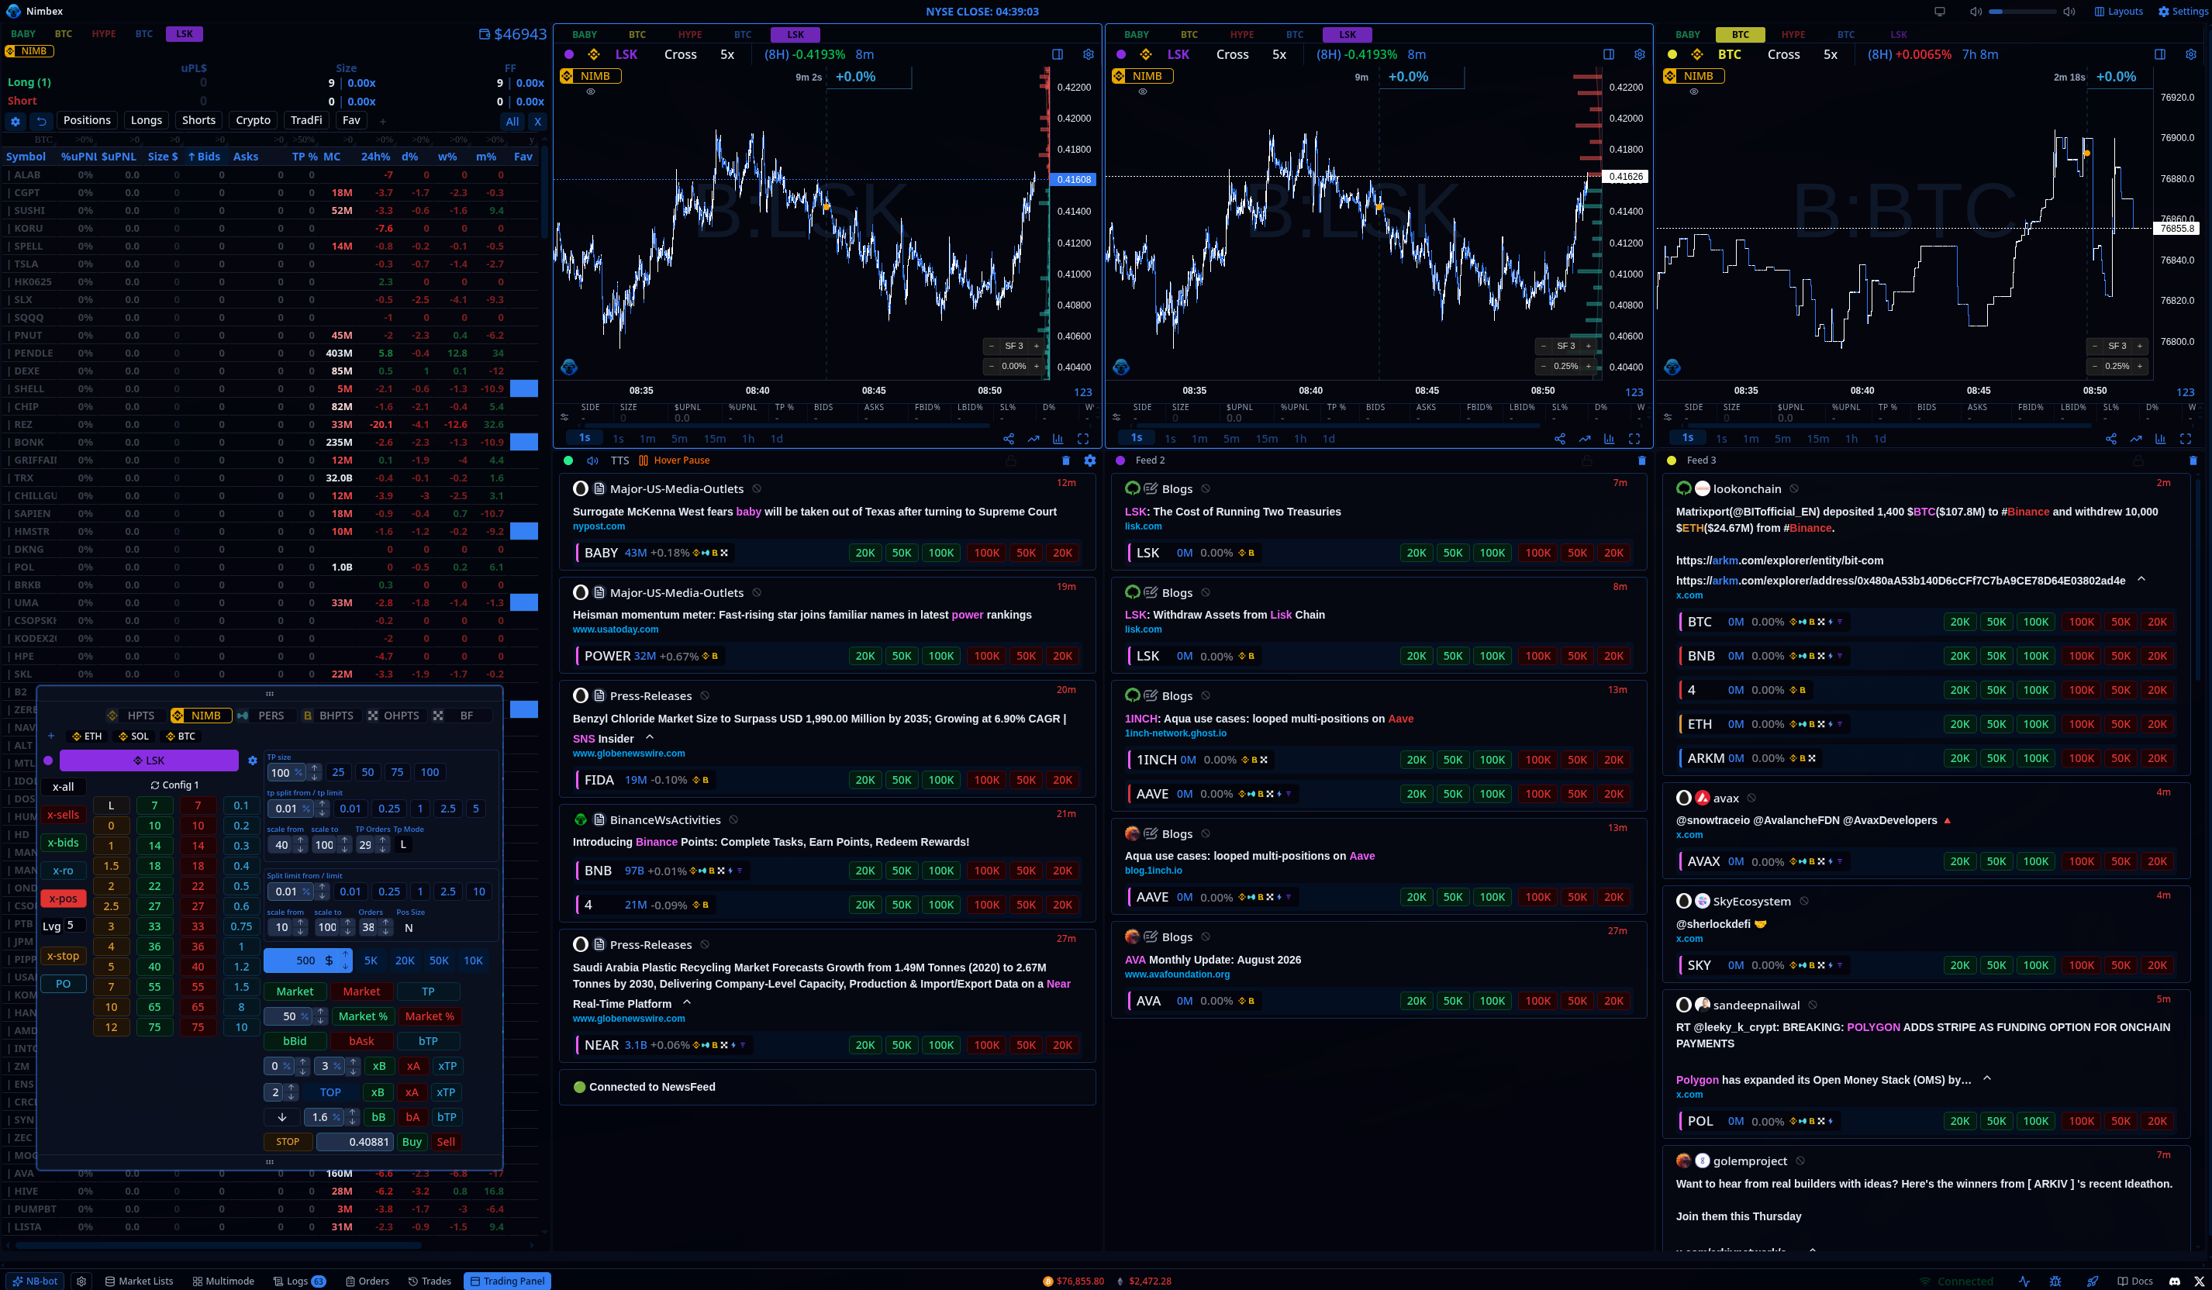Open TTS feed gear settings
Viewport: 2212px width, 1290px height.
tap(1089, 460)
